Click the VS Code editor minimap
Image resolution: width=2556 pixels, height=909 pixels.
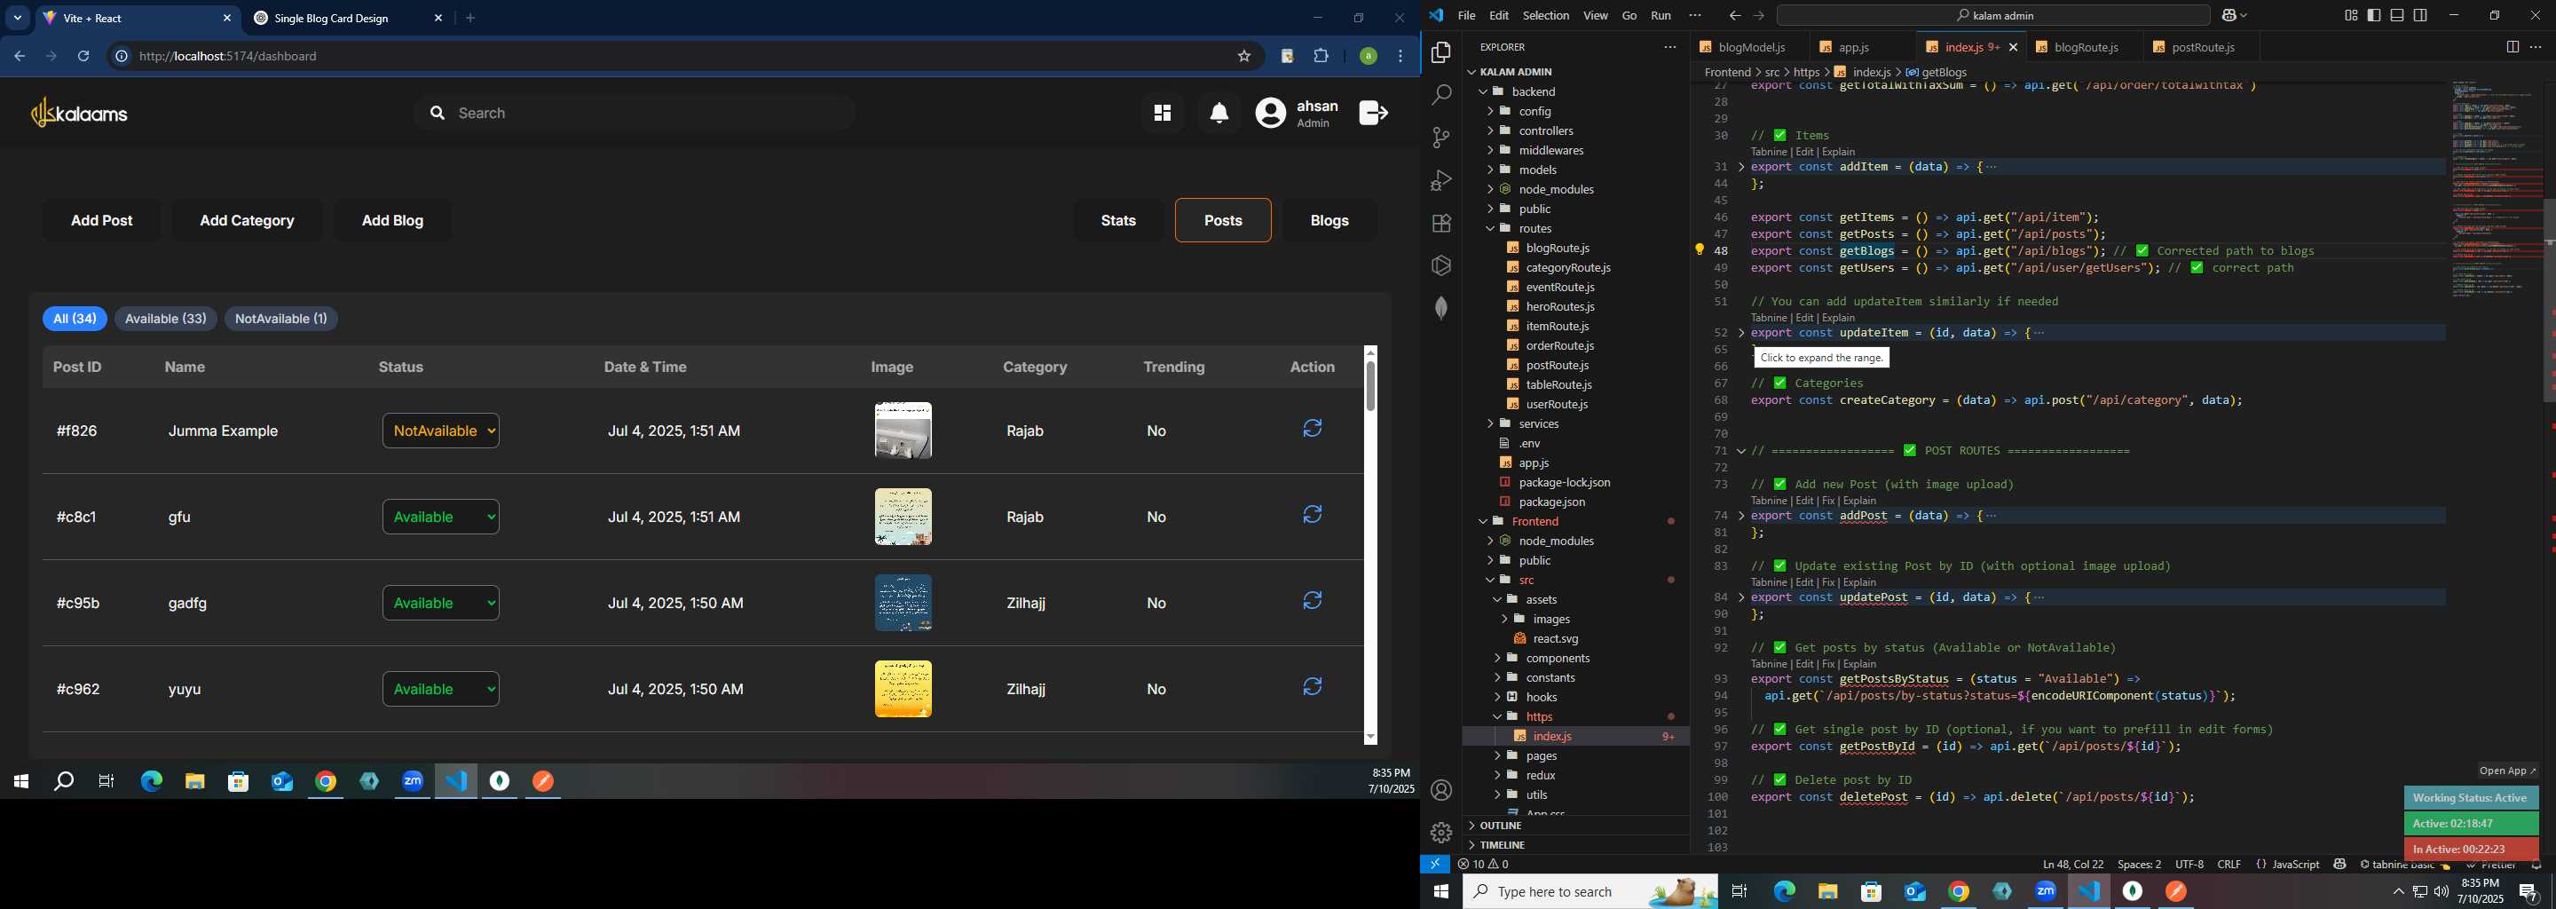coord(2496,188)
